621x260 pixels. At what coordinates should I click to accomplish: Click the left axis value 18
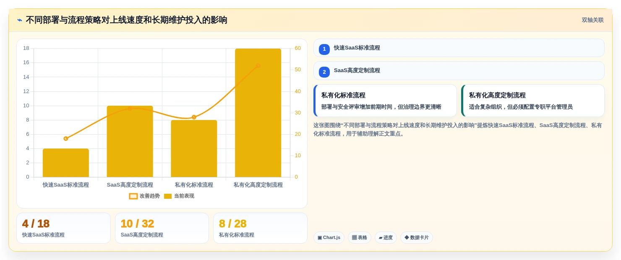(x=26, y=48)
